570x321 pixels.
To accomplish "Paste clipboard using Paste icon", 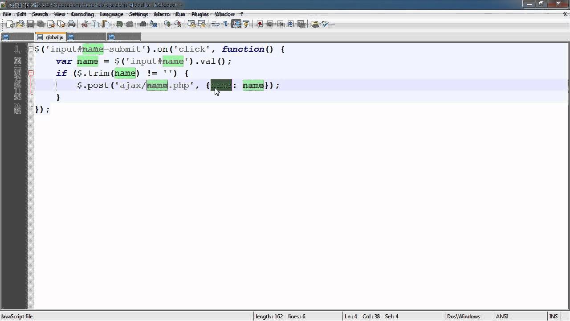I will point(106,24).
